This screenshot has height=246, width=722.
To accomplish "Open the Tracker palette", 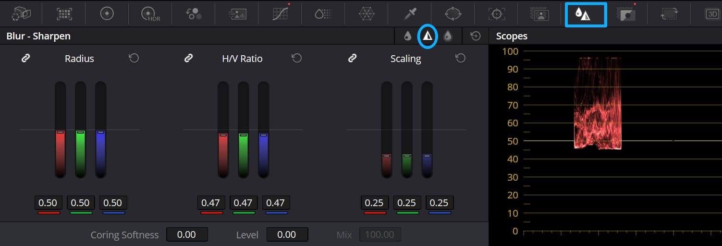I will tap(496, 14).
